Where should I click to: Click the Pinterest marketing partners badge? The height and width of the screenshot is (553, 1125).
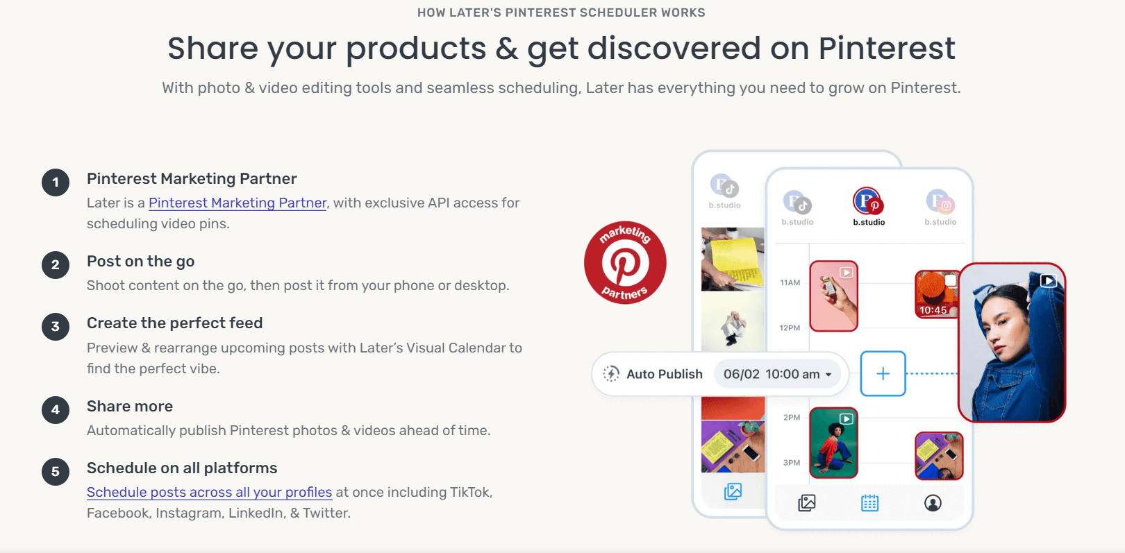(625, 263)
